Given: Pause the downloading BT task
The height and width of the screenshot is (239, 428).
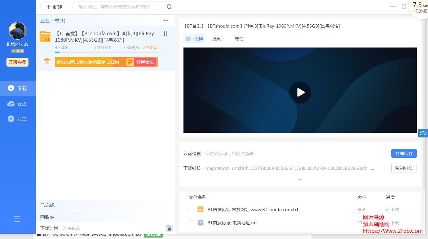Looking at the screenshot, I should coord(166,34).
